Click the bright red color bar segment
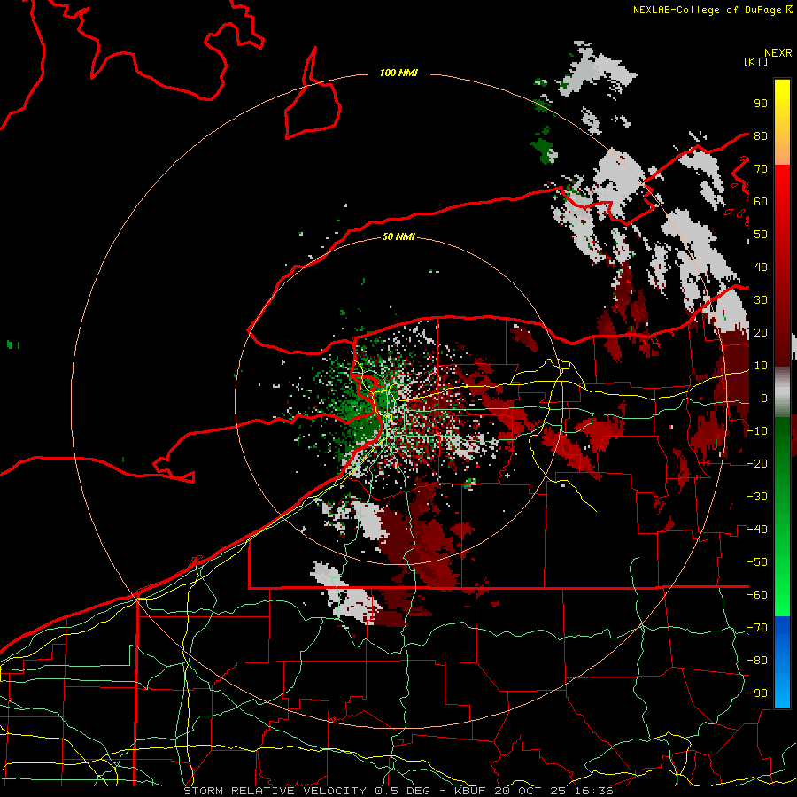The height and width of the screenshot is (797, 797). (x=782, y=204)
